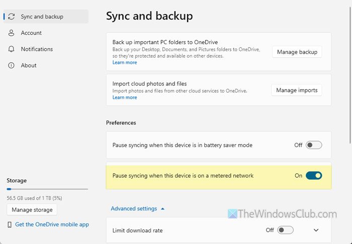The width and height of the screenshot is (352, 244).
Task: Open Learn more under Import cloud photos
Action: 125,97
